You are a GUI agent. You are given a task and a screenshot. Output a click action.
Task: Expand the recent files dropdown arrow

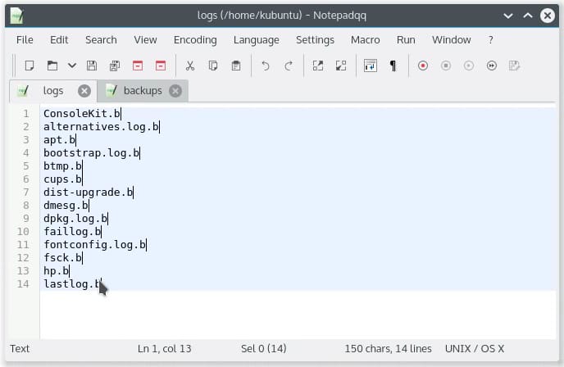72,66
